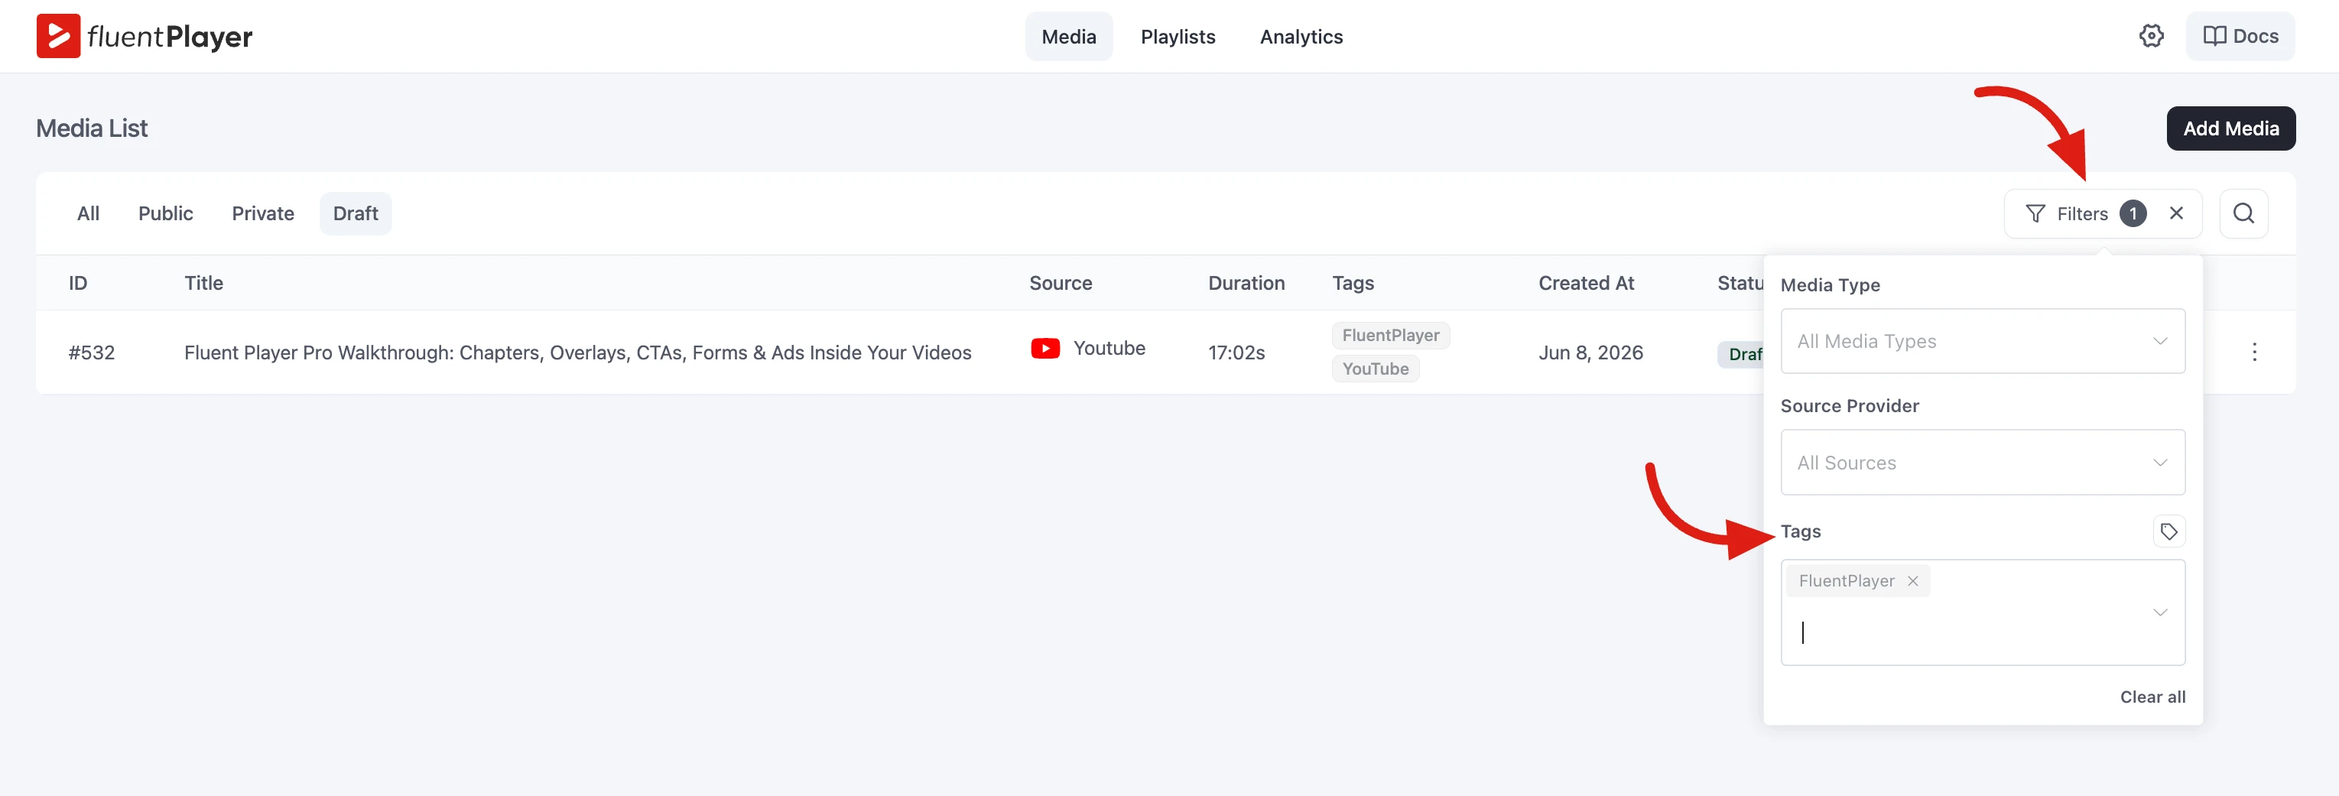Switch to the Analytics tab
This screenshot has height=796, width=2339.
pos(1301,36)
